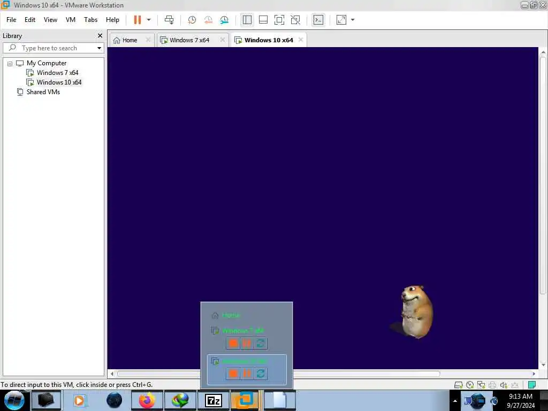Click the vertical scrollbar of VM view
The image size is (548, 411).
pyautogui.click(x=543, y=175)
